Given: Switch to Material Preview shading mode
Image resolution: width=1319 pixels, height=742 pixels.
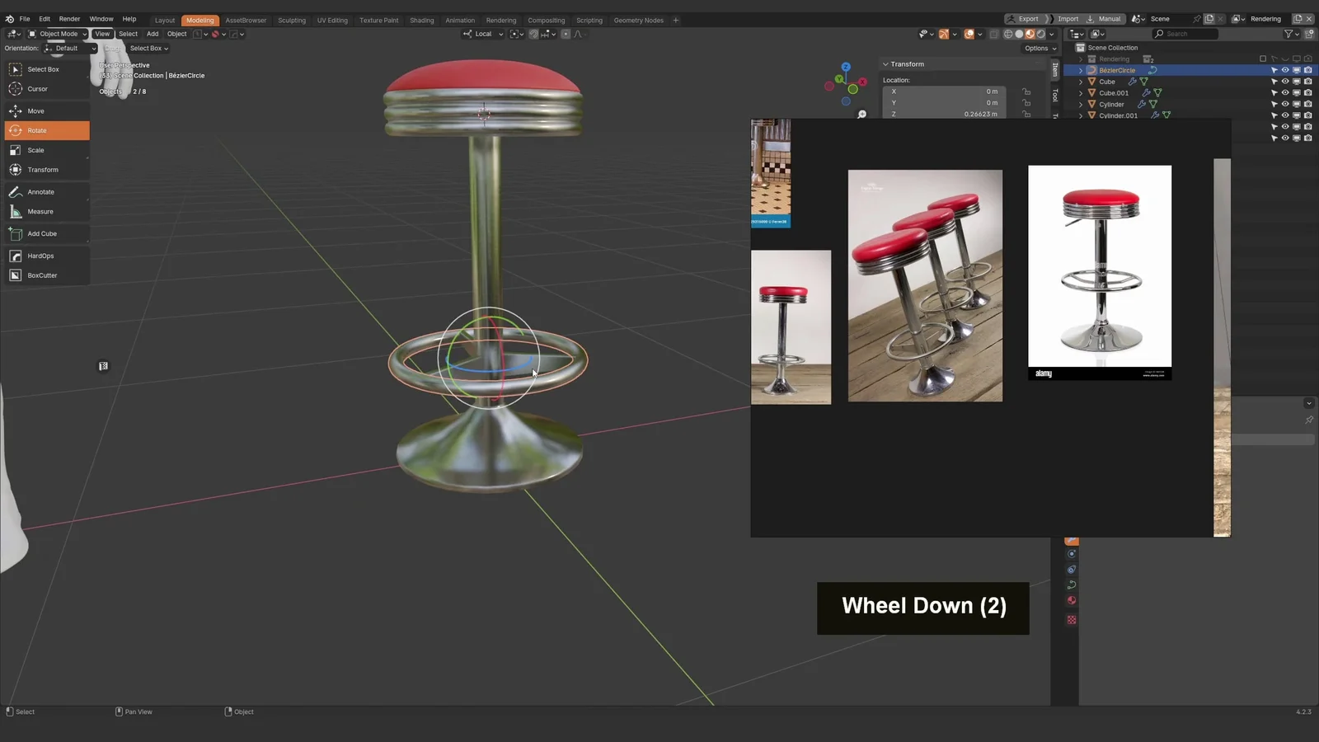Looking at the screenshot, I should click(1030, 34).
